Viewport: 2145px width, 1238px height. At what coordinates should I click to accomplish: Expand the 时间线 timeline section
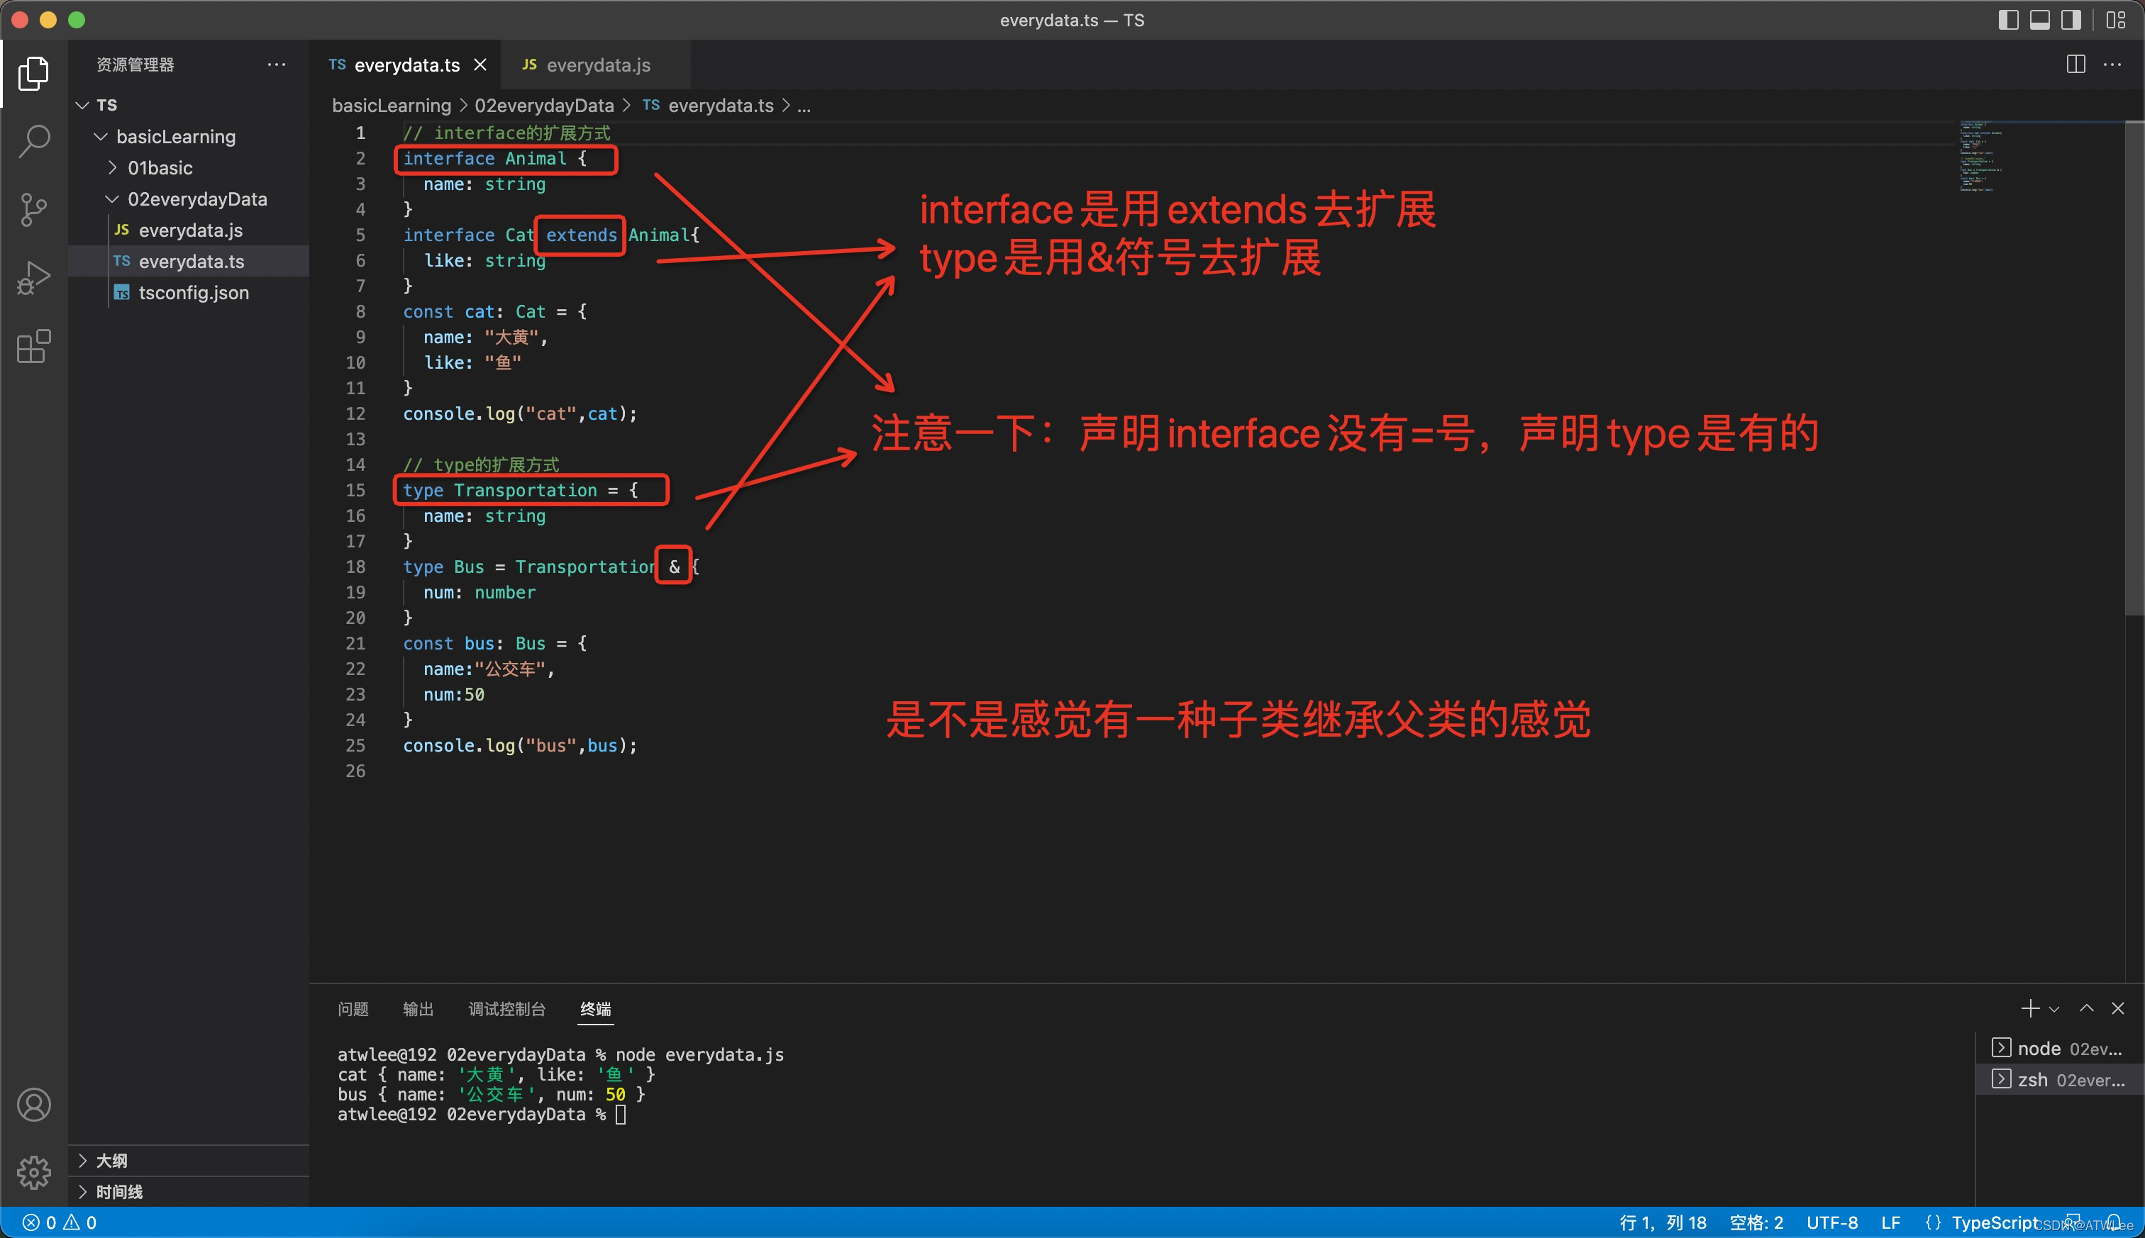pos(188,1191)
